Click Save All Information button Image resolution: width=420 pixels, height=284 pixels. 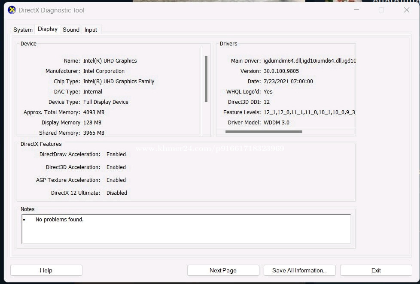pos(299,270)
